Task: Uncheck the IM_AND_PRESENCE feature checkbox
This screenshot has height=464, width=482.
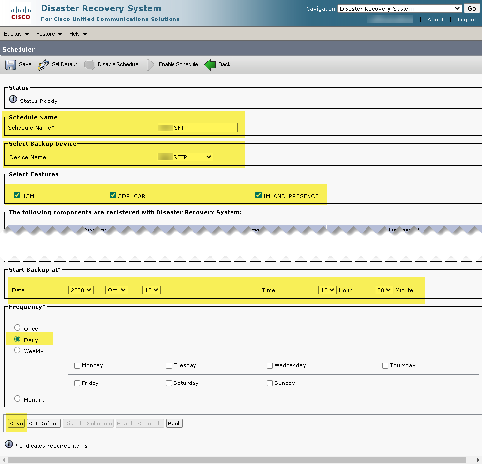Action: coord(258,195)
